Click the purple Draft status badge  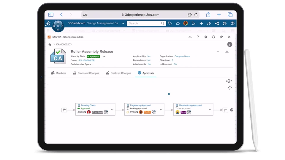tap(183, 112)
